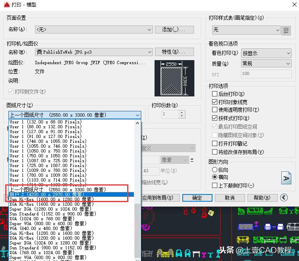Click the 确定 OK button
299x261 pixels.
pyautogui.click(x=197, y=198)
